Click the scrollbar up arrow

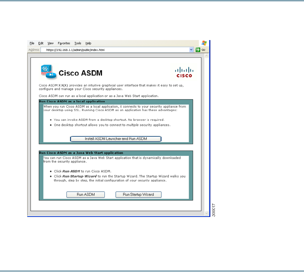[x=207, y=56]
